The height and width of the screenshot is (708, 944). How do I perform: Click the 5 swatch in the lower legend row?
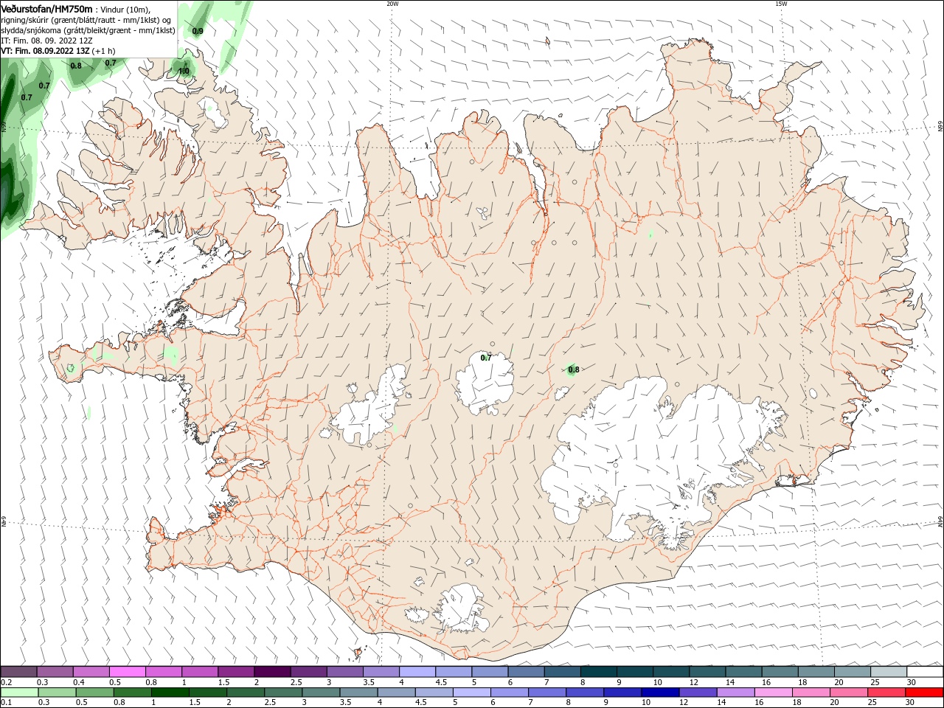click(471, 693)
